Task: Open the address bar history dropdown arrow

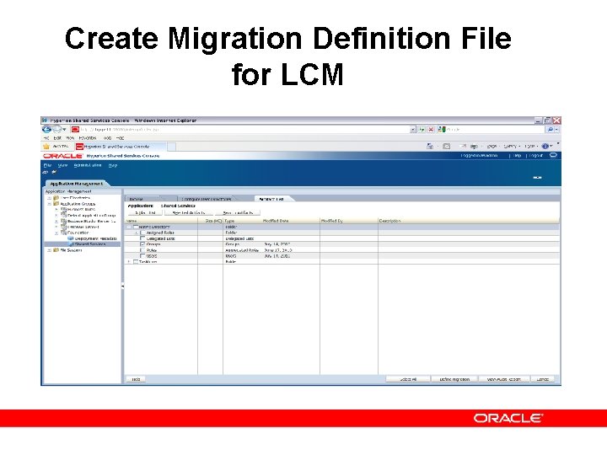Action: coord(413,130)
